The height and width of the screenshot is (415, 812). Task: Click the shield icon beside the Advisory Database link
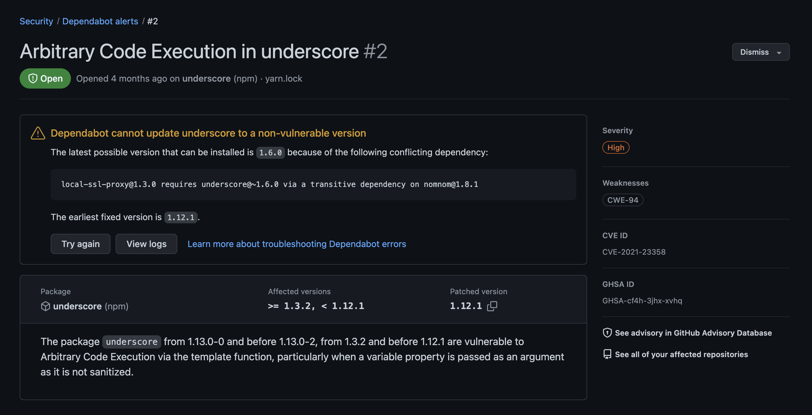coord(607,333)
